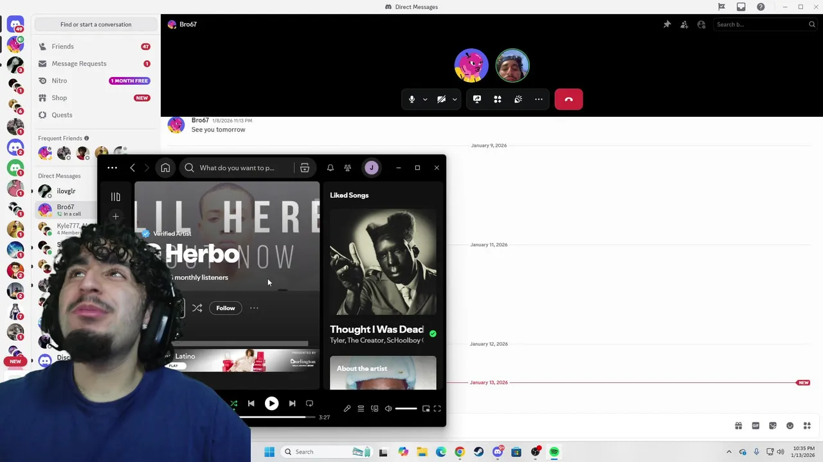Open Spotify three-dot main menu
Image resolution: width=823 pixels, height=462 pixels.
[x=112, y=168]
